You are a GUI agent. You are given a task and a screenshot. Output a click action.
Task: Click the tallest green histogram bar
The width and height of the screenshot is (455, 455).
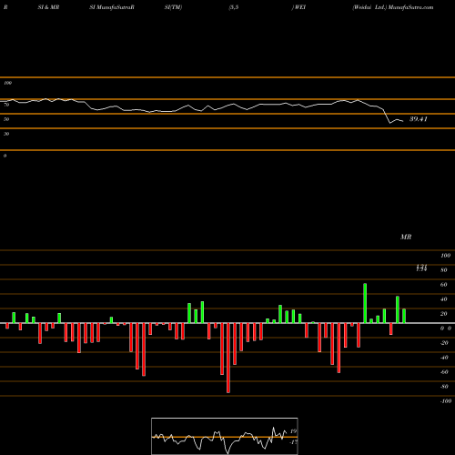(x=365, y=303)
